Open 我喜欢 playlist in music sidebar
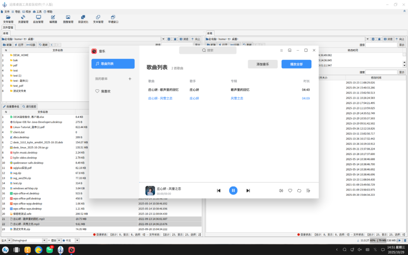This screenshot has width=408, height=255. (113, 91)
